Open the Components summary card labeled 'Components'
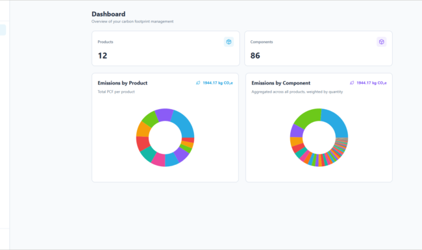422x250 pixels. (x=318, y=49)
